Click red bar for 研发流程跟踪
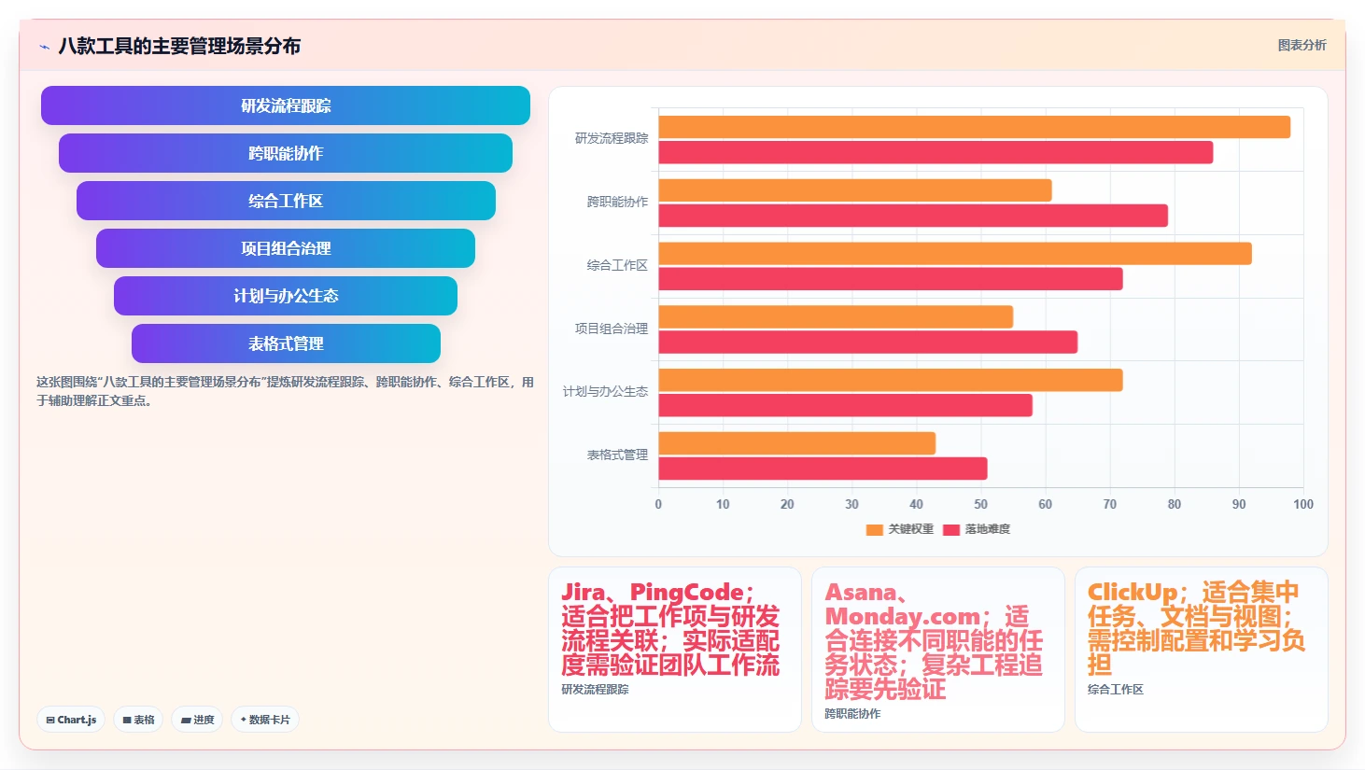Viewport: 1365px width, 770px height. point(936,152)
